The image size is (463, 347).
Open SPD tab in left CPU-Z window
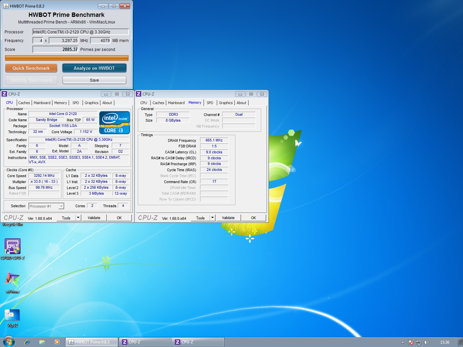click(76, 103)
